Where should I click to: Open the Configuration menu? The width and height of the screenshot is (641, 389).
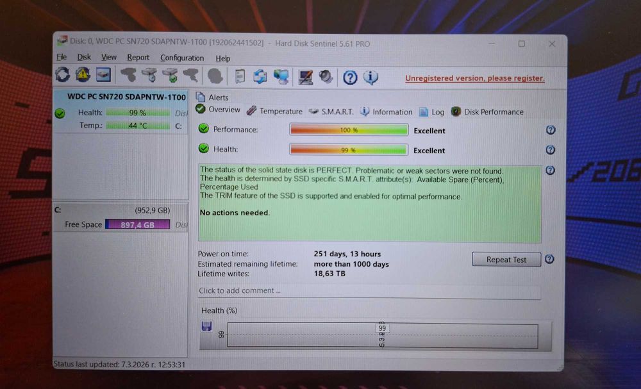(182, 58)
